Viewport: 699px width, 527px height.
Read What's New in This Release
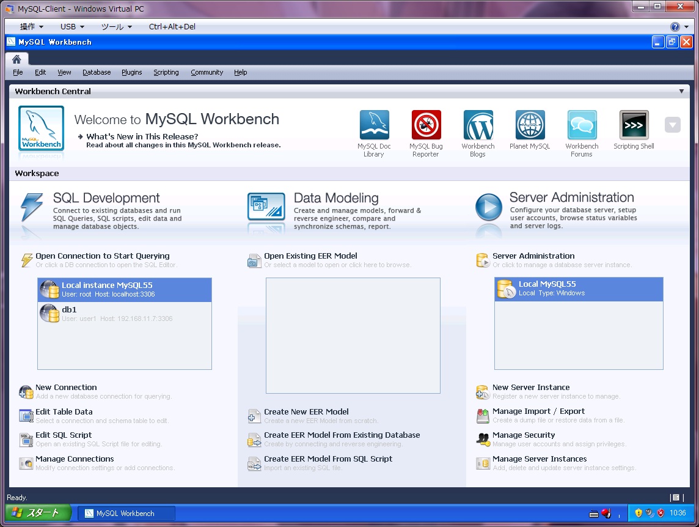[x=142, y=136]
